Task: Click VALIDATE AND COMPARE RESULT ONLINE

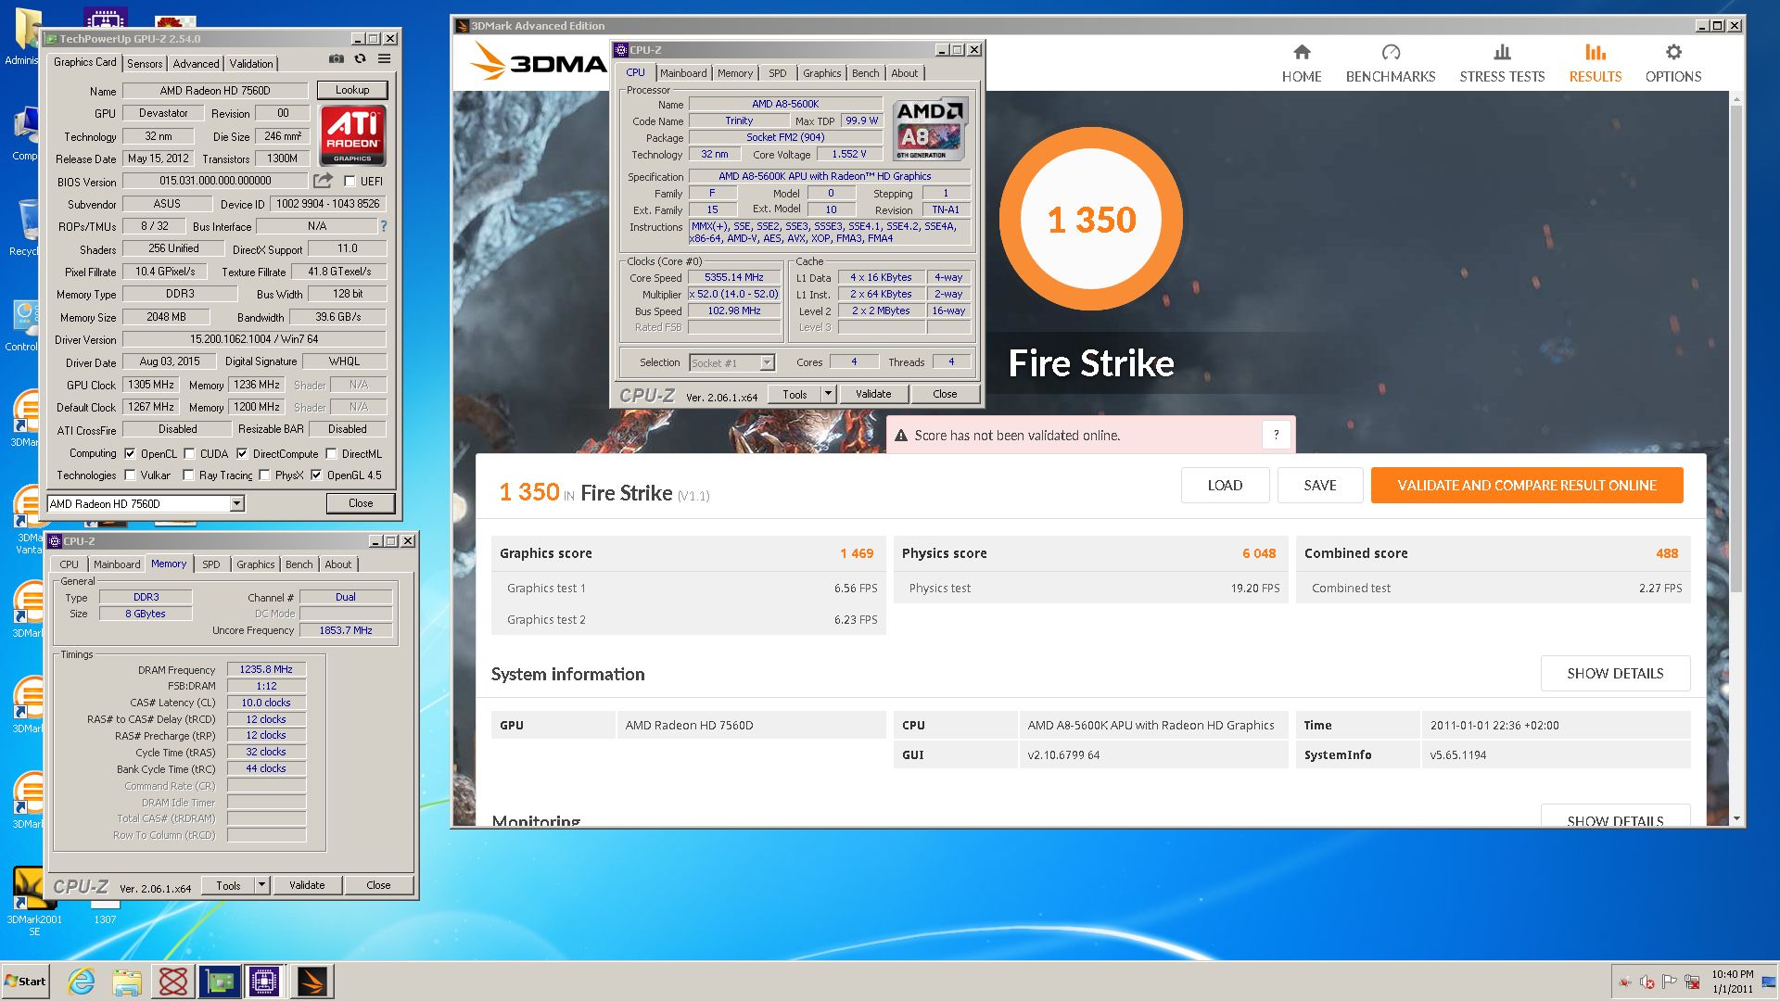Action: (1527, 486)
